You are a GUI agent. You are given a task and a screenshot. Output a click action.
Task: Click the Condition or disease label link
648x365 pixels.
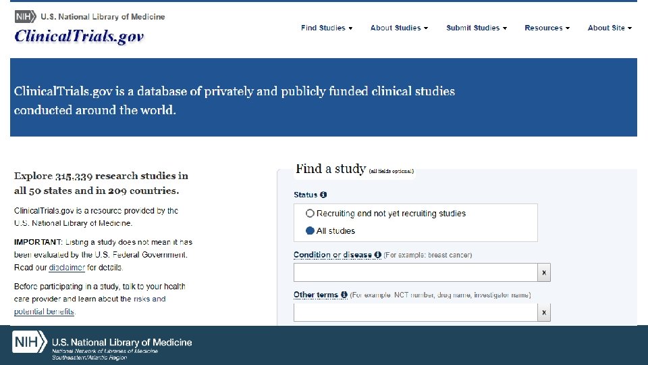click(x=333, y=255)
